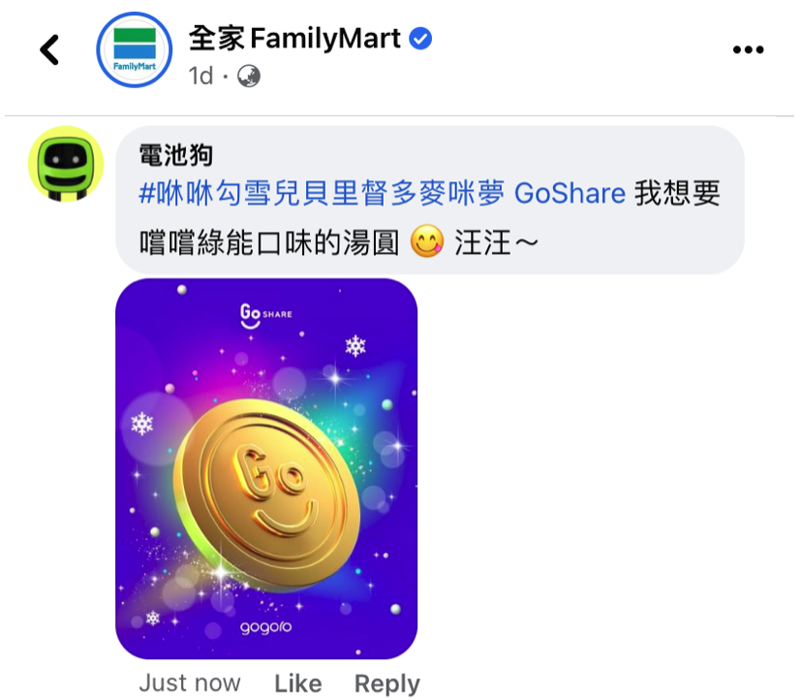Tap the globe public audience icon

point(249,77)
